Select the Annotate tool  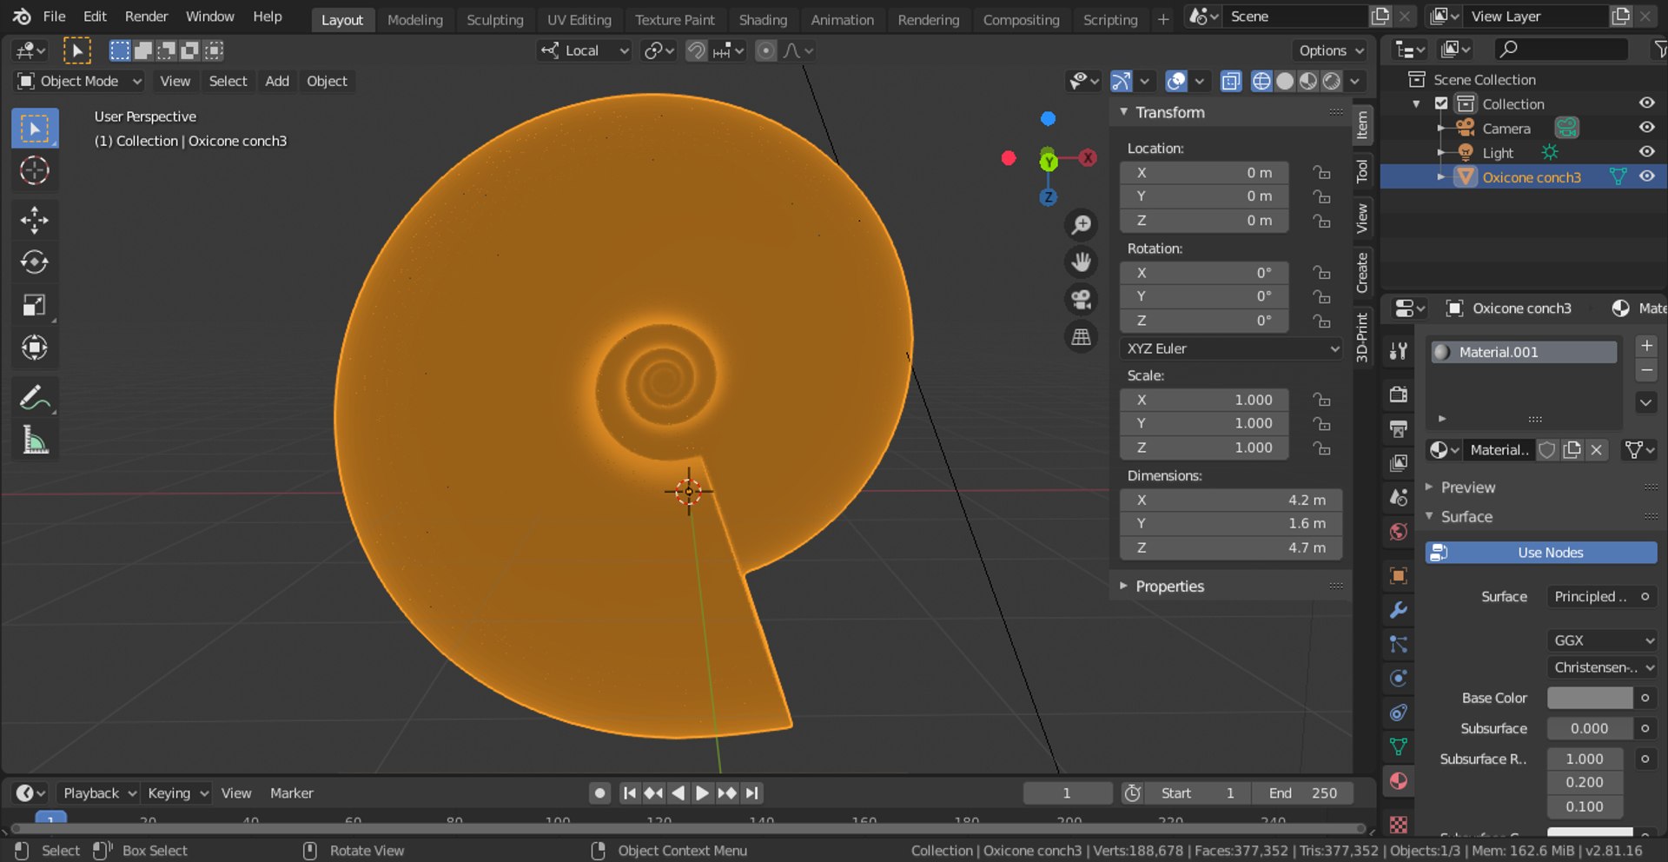pos(35,398)
